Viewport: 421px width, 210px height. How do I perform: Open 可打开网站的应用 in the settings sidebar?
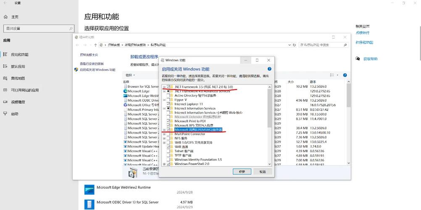25,90
